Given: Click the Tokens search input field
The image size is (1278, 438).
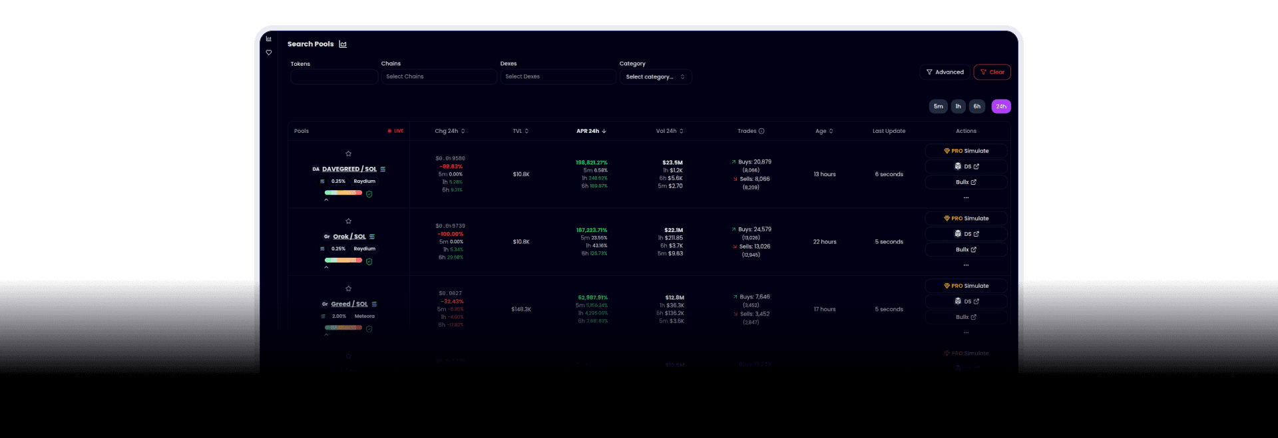Looking at the screenshot, I should (334, 77).
